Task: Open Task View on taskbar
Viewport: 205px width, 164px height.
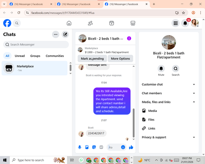Action: point(72,160)
